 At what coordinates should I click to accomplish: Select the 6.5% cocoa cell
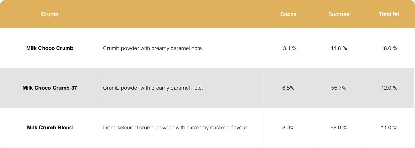(288, 88)
